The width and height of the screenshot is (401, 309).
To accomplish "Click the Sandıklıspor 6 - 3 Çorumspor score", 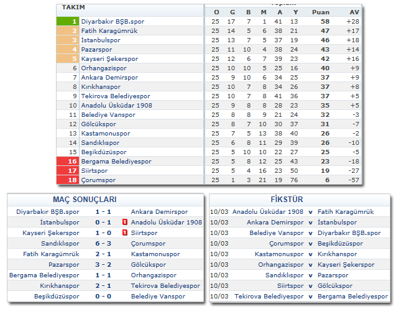I will pos(104,243).
